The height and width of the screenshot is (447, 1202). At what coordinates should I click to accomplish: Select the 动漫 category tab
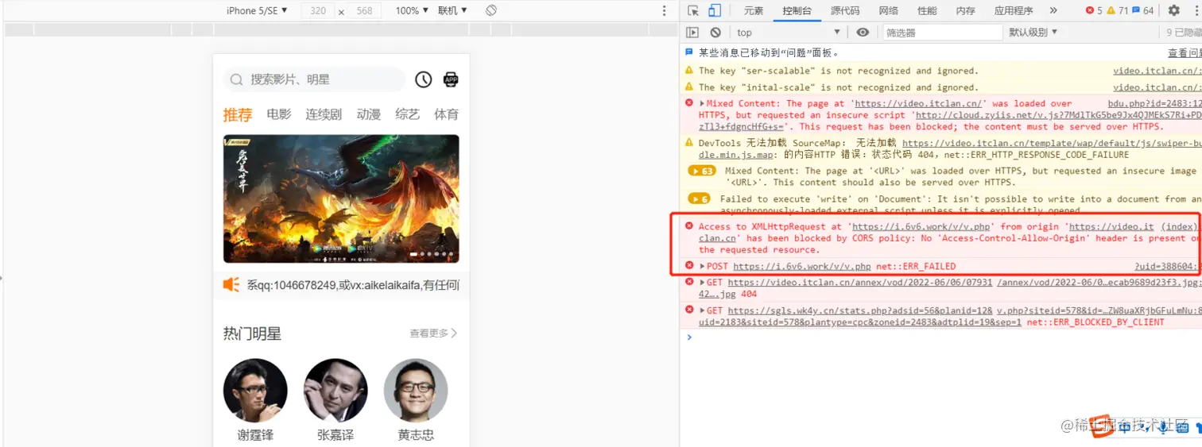coord(369,114)
